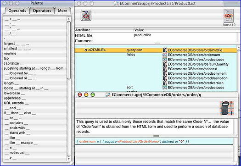Click the query icon beside order%2Fq
The height and width of the screenshot is (166, 241).
tap(165, 50)
